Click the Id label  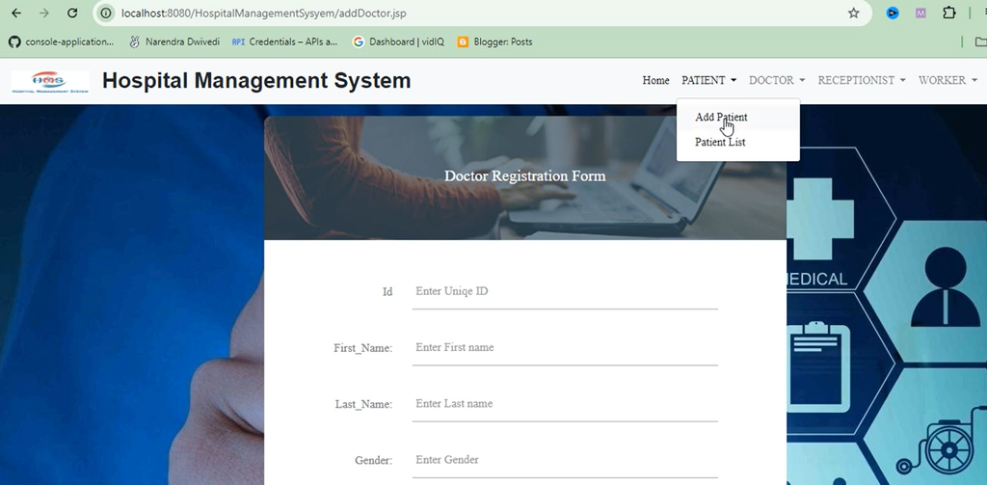pyautogui.click(x=387, y=291)
